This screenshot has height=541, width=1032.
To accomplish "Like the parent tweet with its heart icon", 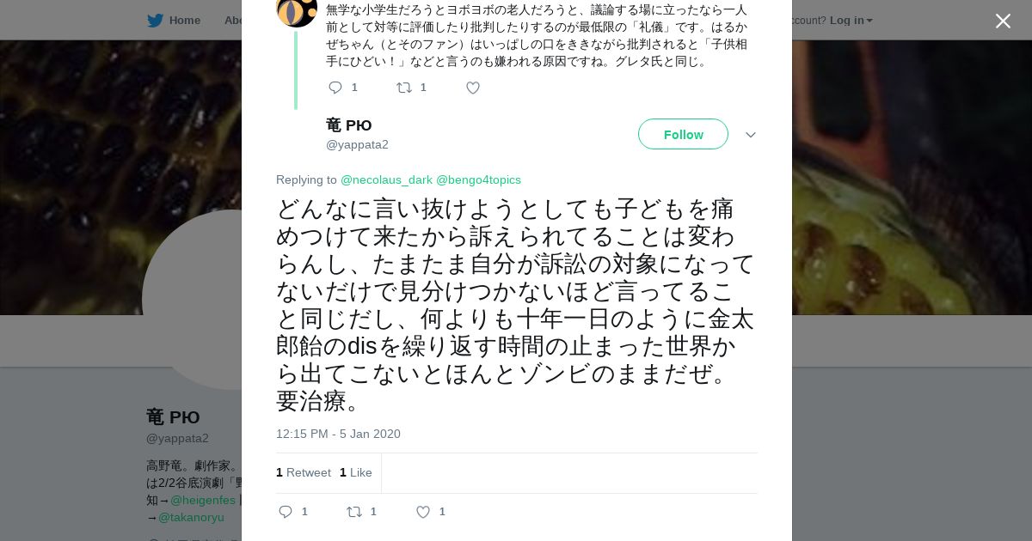I will (473, 88).
